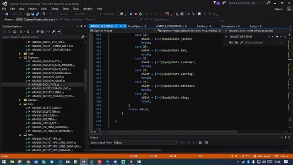
Task: Click Visual Studio Code icon in taskbar
Action: tap(60, 162)
